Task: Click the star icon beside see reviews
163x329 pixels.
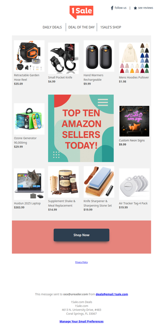Action: pyautogui.click(x=135, y=8)
